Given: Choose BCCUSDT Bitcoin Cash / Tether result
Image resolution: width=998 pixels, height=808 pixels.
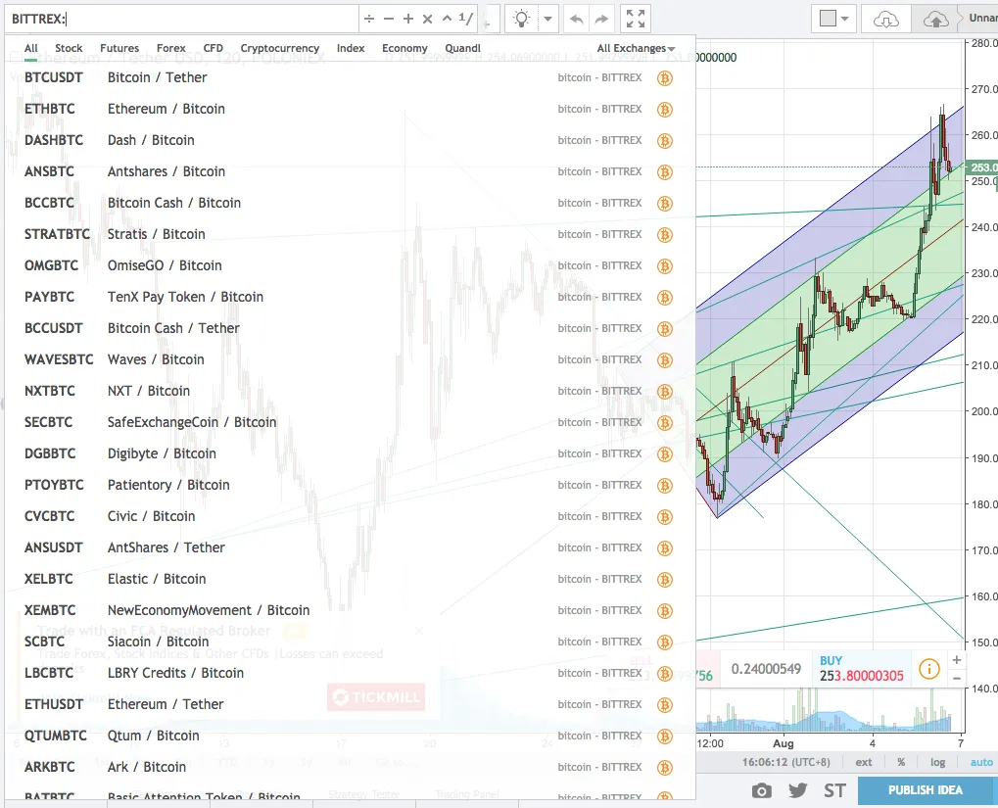Looking at the screenshot, I should (x=350, y=328).
